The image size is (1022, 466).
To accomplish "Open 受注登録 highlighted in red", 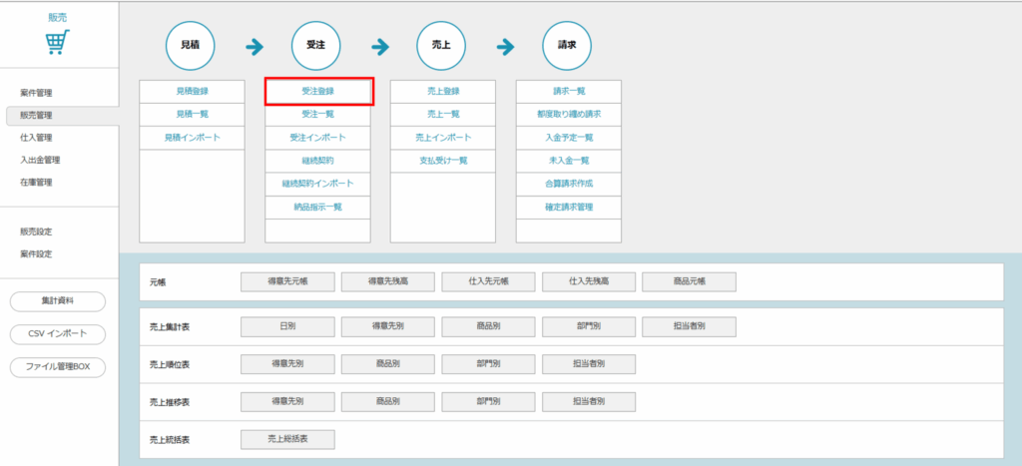I will click(317, 91).
